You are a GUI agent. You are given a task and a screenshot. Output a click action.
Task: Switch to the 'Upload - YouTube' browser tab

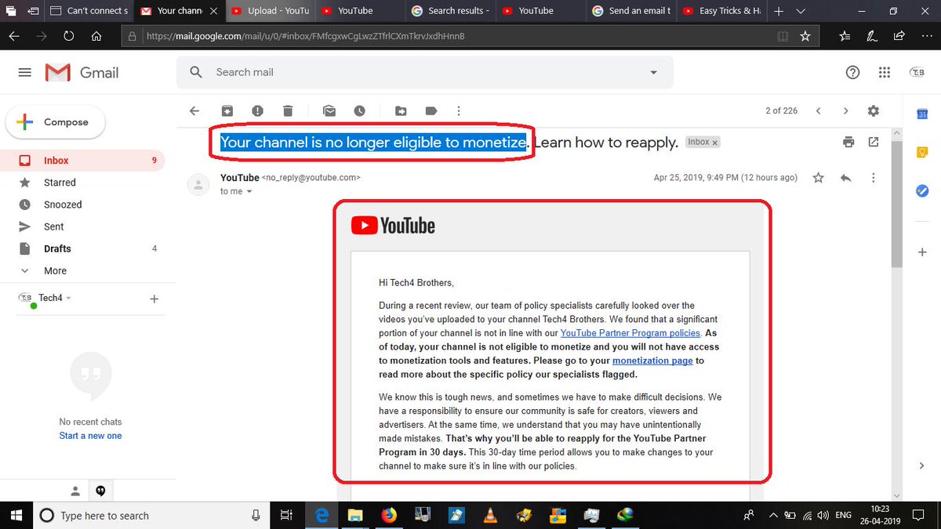[271, 11]
